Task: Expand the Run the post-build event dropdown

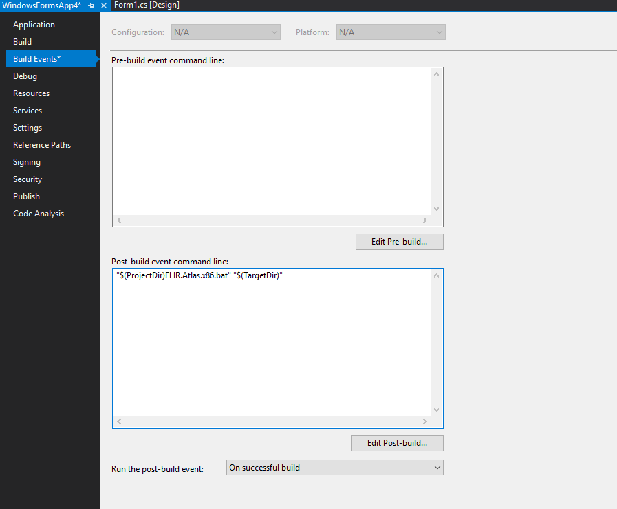Action: pyautogui.click(x=335, y=468)
